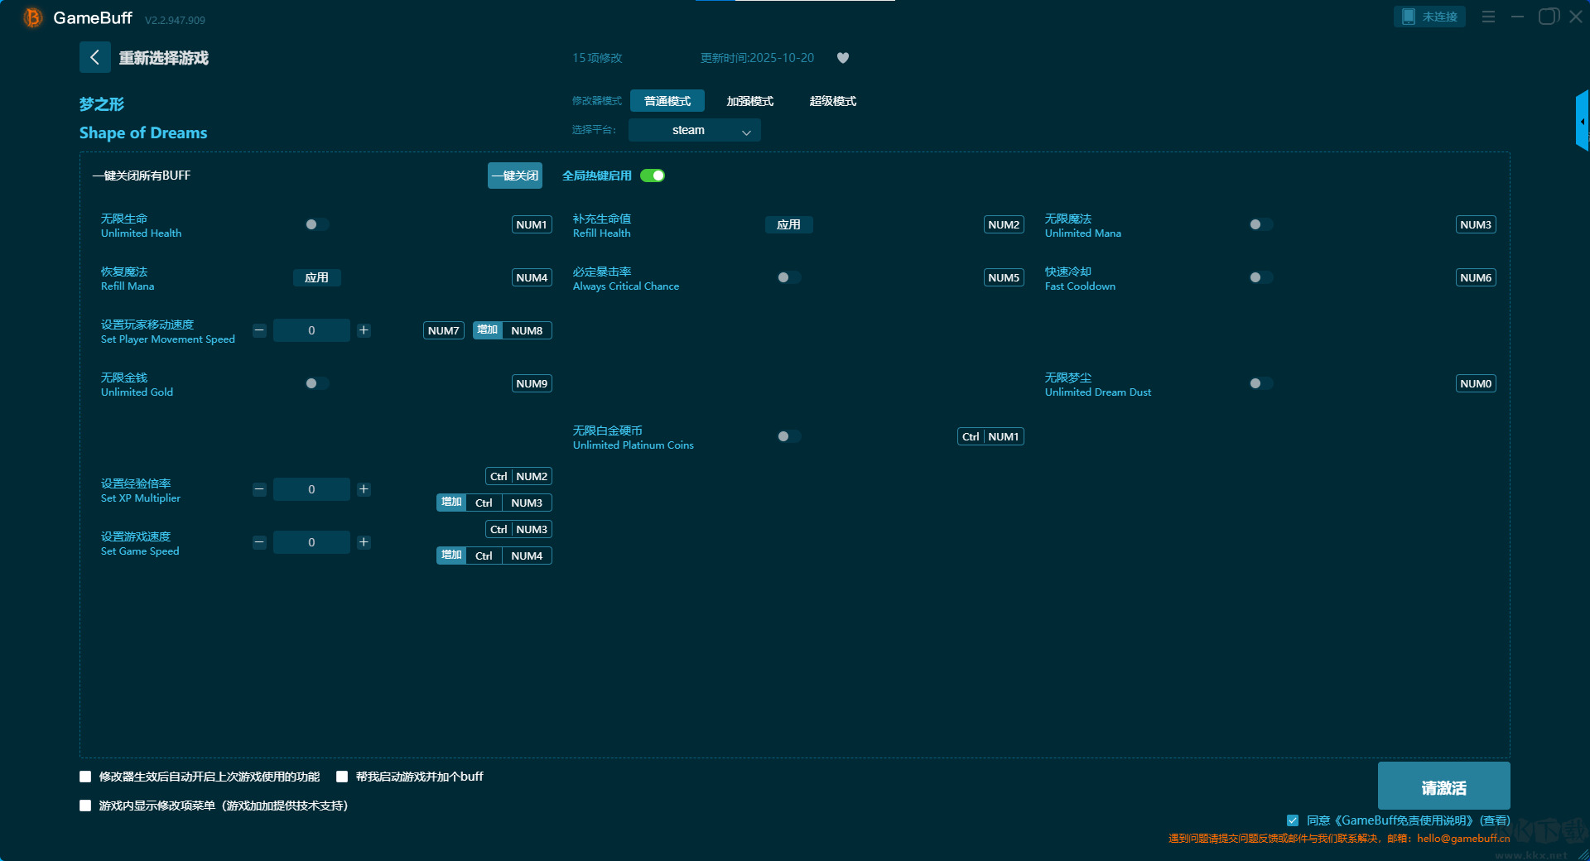The height and width of the screenshot is (861, 1590).
Task: Click the Shape of Dreams game title
Action: (x=143, y=133)
